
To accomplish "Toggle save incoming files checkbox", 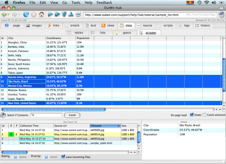I will pyautogui.click(x=63, y=157).
